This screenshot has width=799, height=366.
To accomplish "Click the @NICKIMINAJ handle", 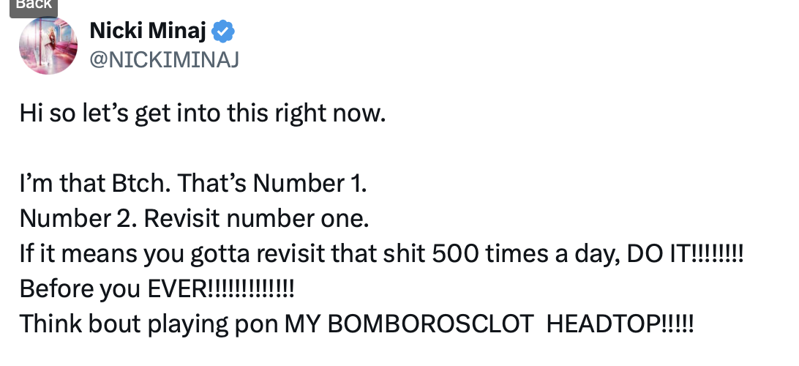I will coord(164,59).
